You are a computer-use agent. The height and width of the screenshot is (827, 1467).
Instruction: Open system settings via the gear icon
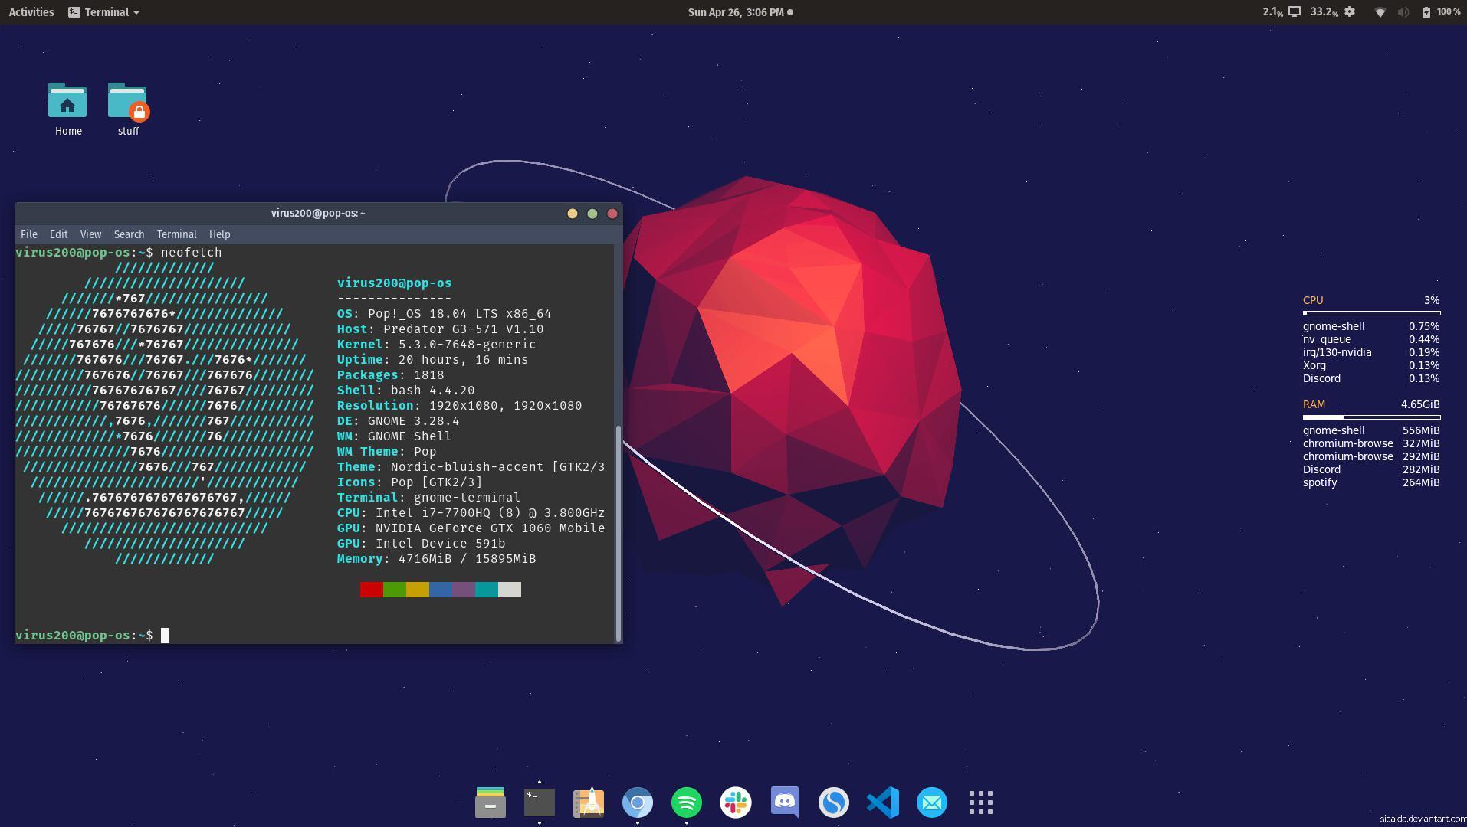1350,11
